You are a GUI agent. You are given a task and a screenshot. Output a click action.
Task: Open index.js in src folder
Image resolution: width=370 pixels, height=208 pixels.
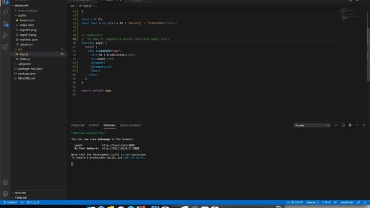pyautogui.click(x=25, y=59)
